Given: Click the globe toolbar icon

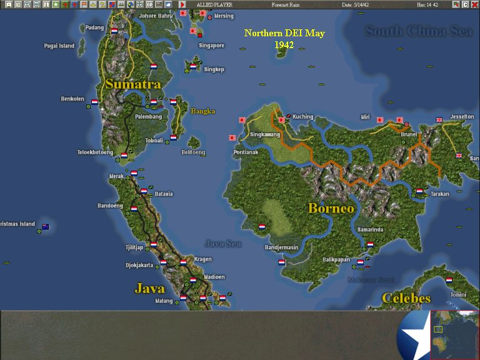Looking at the screenshot, I should [131, 4].
